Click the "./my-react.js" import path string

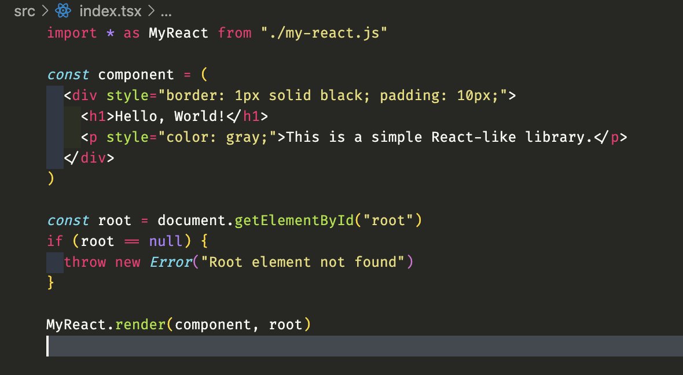[324, 33]
